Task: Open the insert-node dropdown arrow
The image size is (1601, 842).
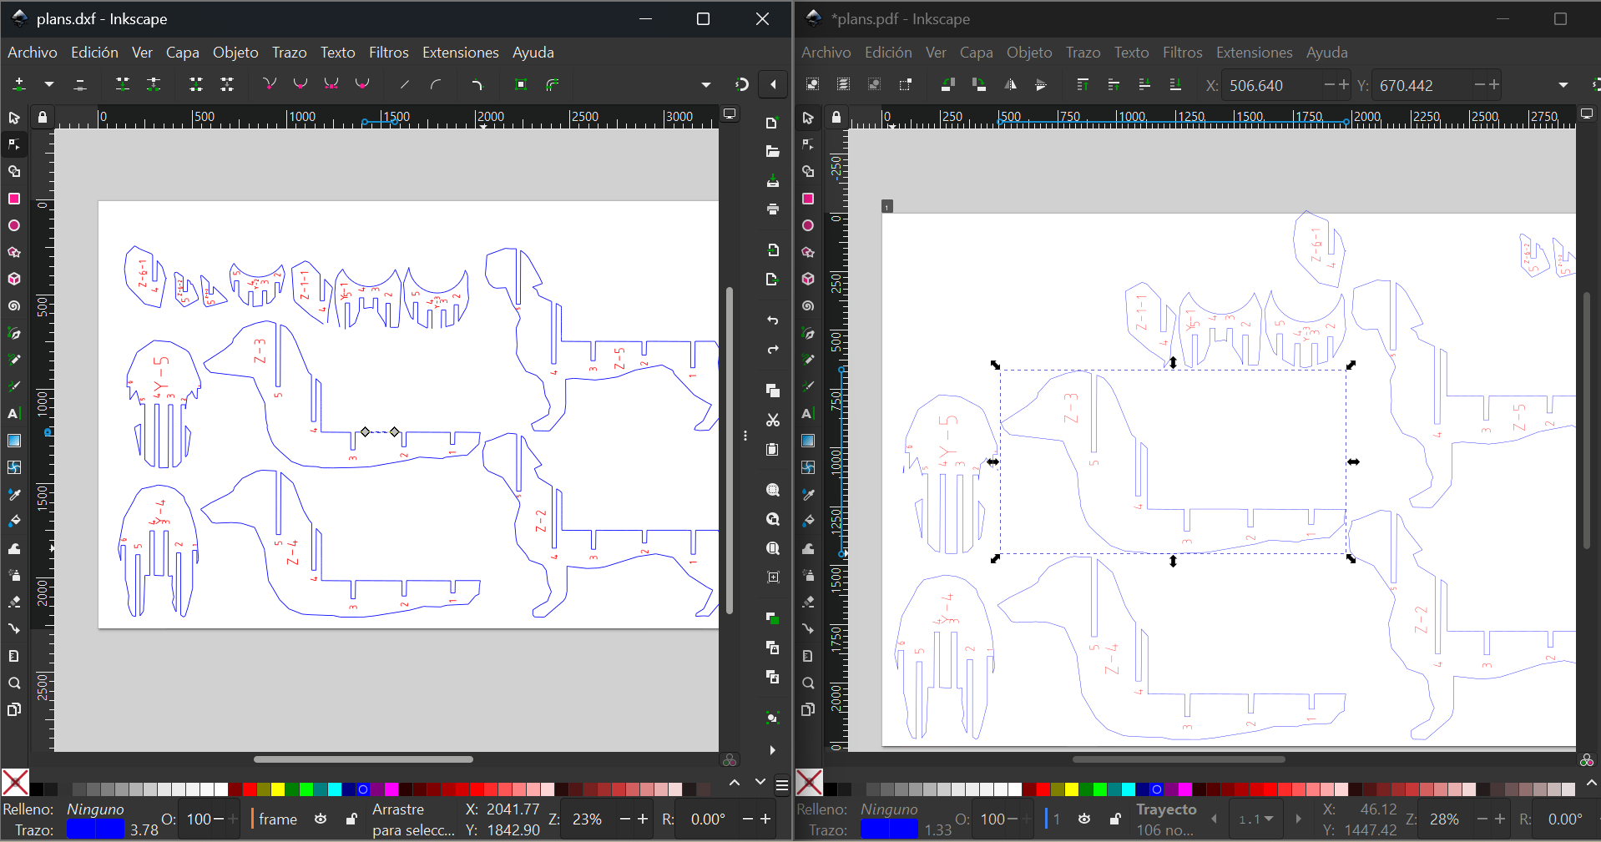Action: point(49,84)
